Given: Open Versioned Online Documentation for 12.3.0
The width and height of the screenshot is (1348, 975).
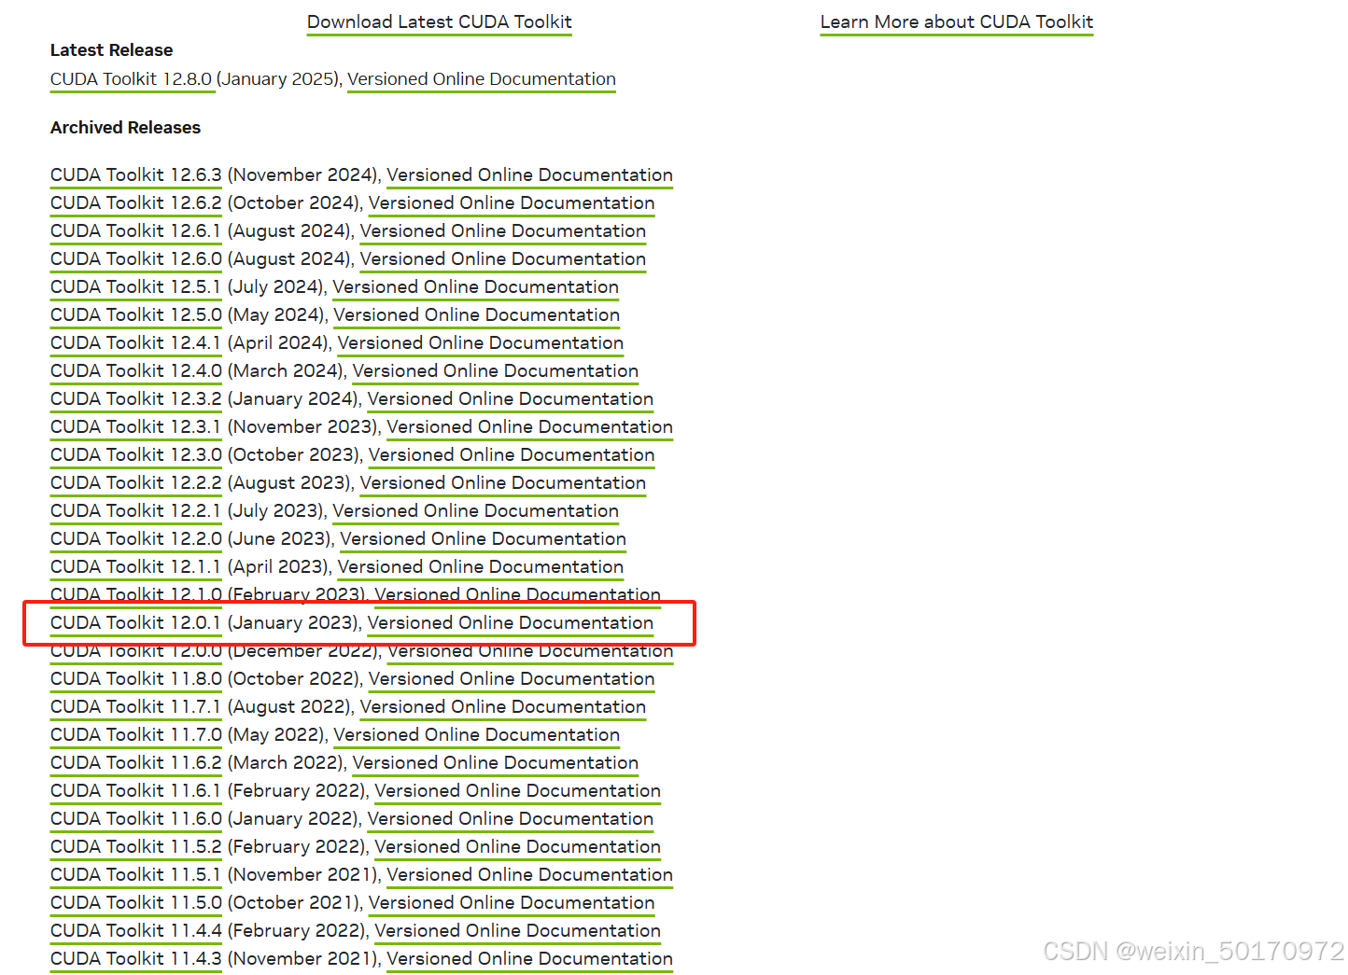Looking at the screenshot, I should tap(512, 454).
